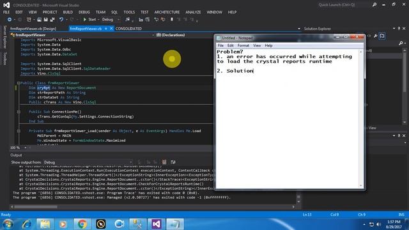Click the Undo toolbar icon

(61, 20)
